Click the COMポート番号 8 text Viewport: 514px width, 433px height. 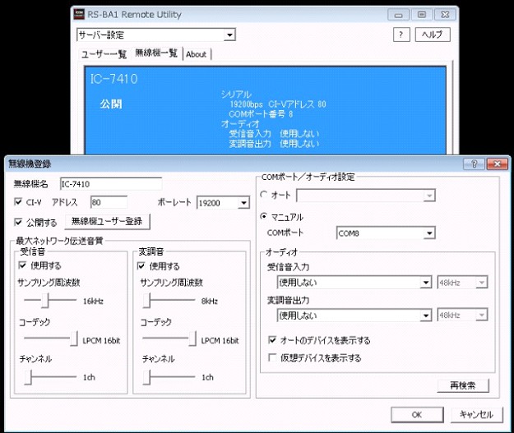(x=261, y=114)
